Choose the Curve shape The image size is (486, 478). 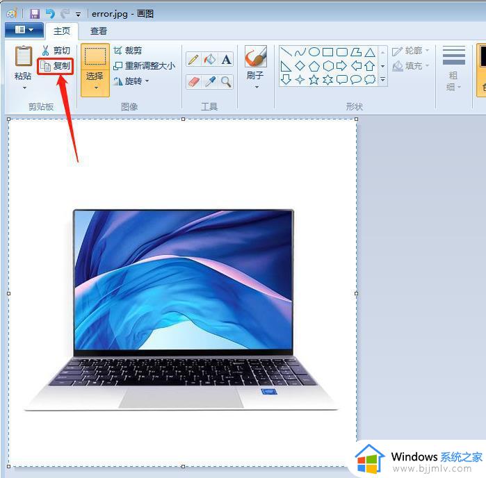point(300,51)
